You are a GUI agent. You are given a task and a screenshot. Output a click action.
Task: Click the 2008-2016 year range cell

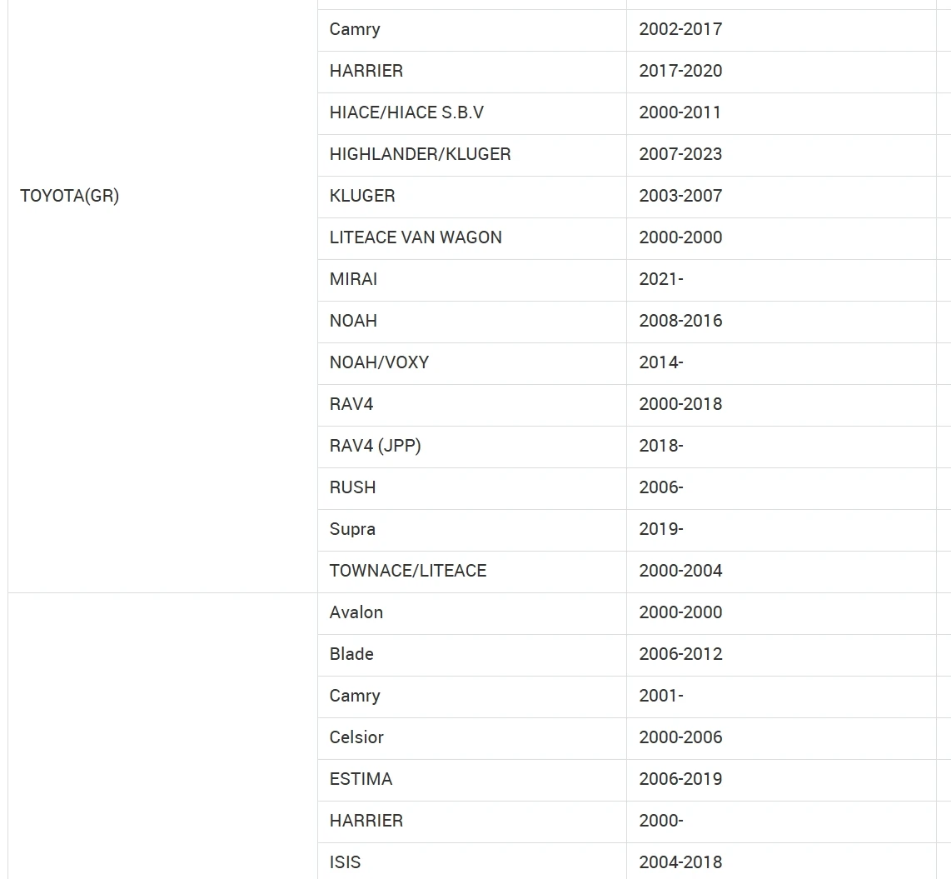coord(680,321)
